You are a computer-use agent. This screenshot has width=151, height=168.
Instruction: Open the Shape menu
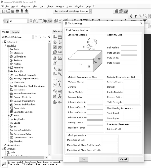pos(50,6)
